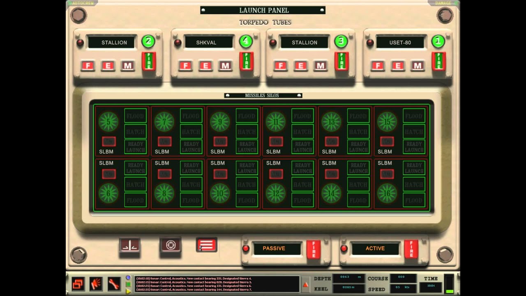Viewport: 526px width, 296px height.
Task: Select the red striped list icon
Action: [207, 245]
